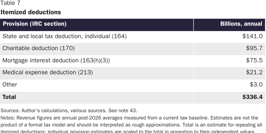Image resolution: width=266 pixels, height=133 pixels.
Task: Click the $95.7 amount
Action: pos(254,48)
